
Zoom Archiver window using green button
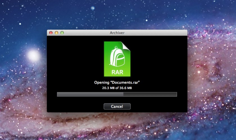coord(62,33)
